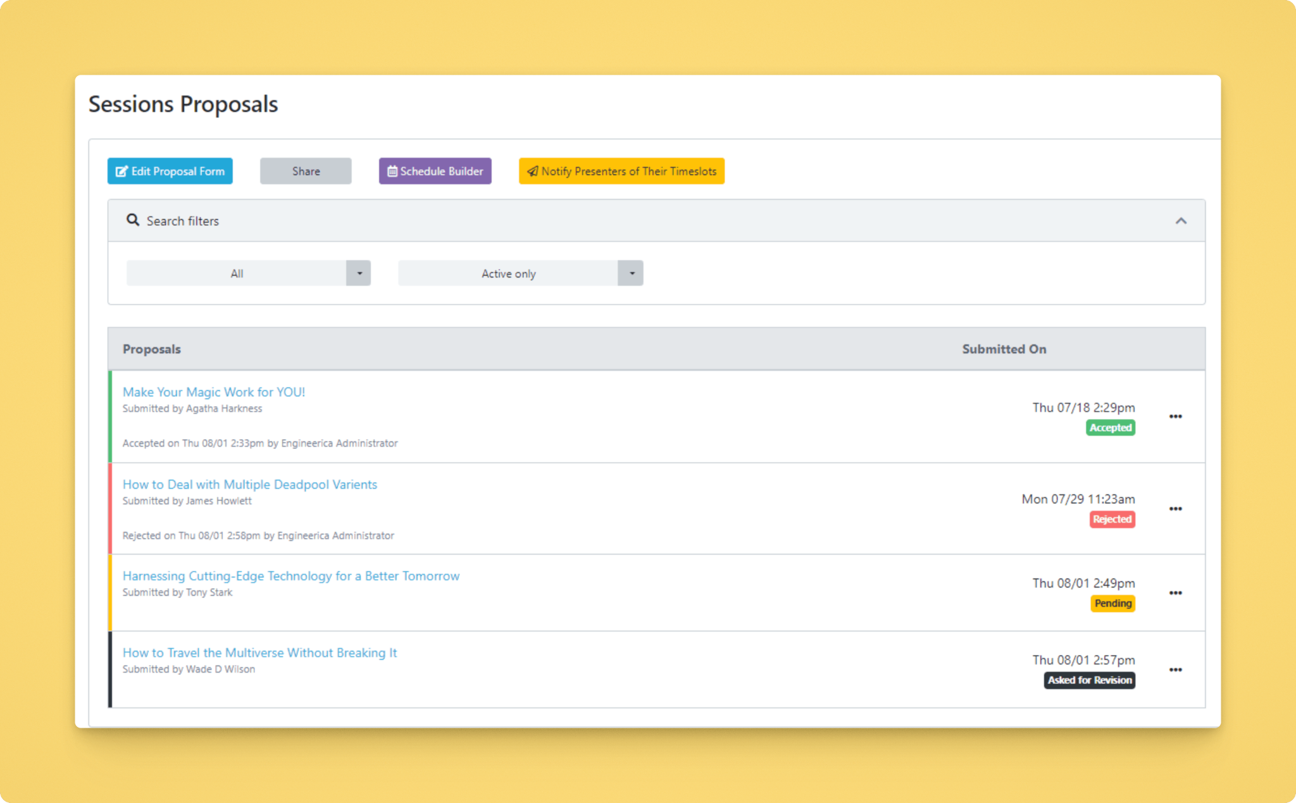
Task: Open the All filter dropdown arrow
Action: (x=359, y=273)
